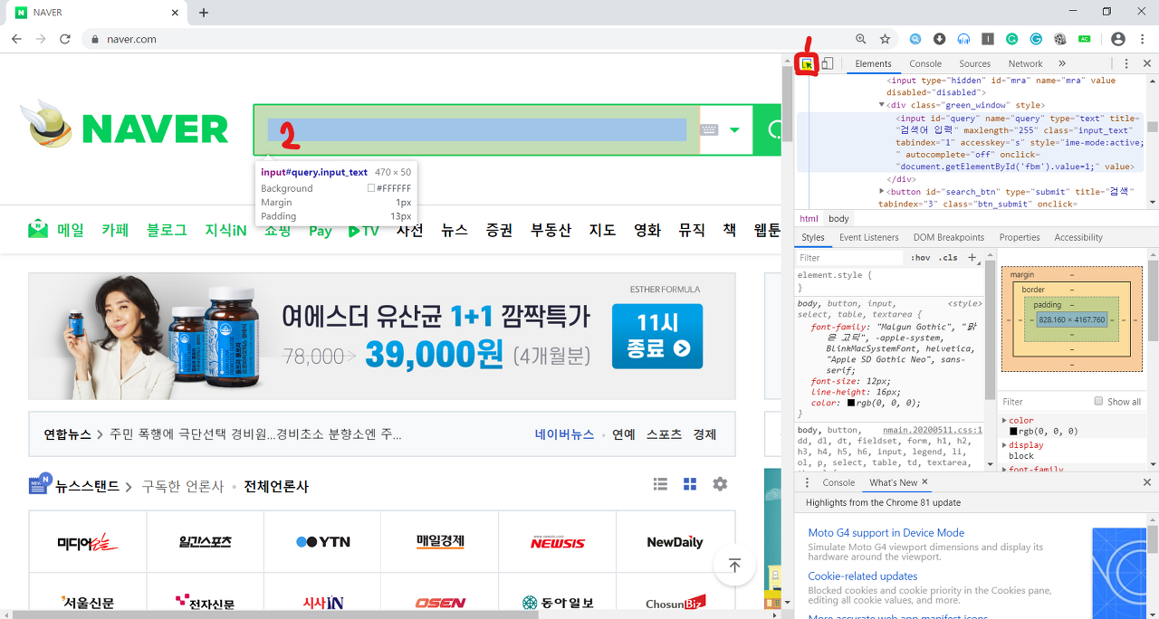The image size is (1159, 619).
Task: Click the computed color rgb swatch
Action: coord(1013,433)
